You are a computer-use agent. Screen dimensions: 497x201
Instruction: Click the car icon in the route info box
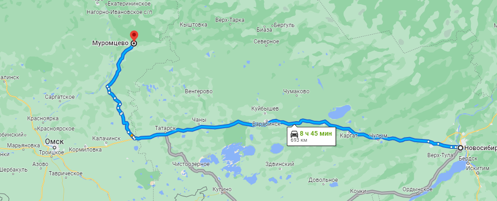[294, 134]
